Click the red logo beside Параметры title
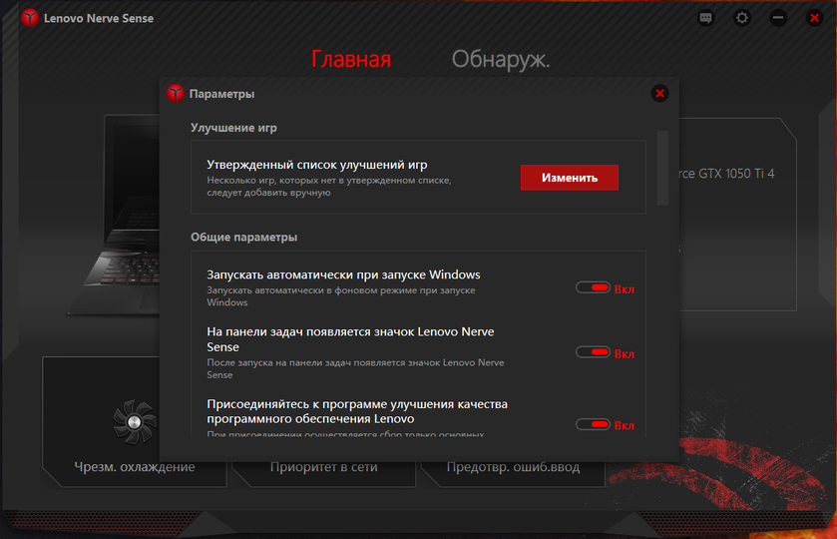 click(176, 94)
